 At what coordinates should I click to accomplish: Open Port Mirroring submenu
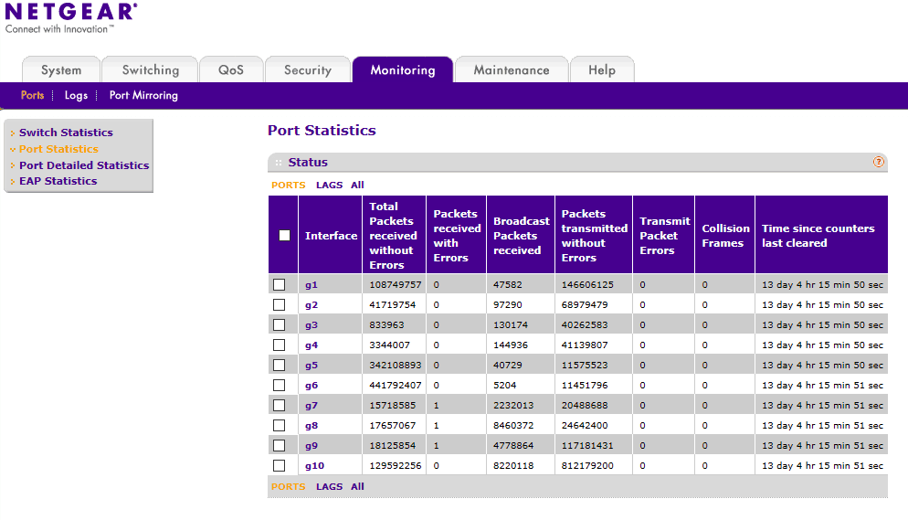click(x=143, y=96)
